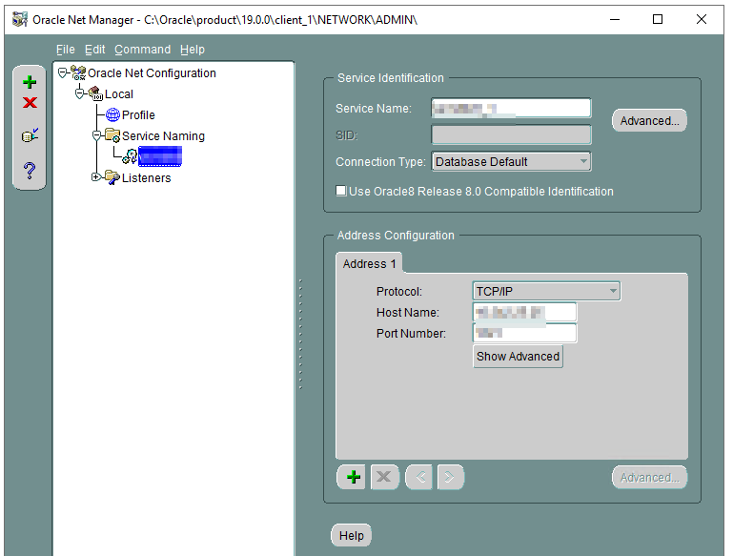Click the Oracle Net Manager title bar icon
This screenshot has width=733, height=556.
tap(20, 20)
